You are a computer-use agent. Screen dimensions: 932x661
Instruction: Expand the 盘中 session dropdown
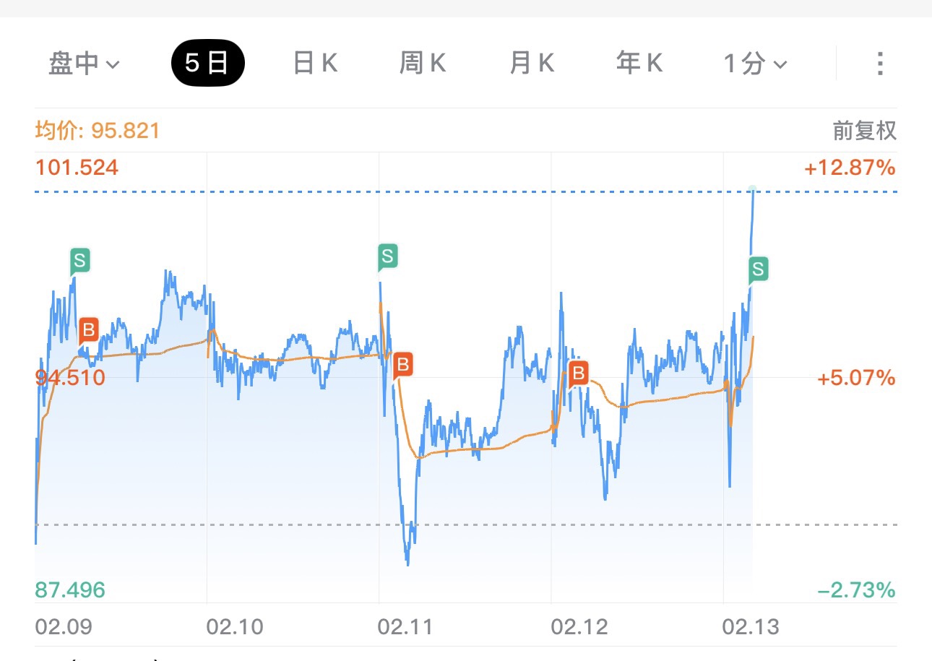tap(83, 64)
